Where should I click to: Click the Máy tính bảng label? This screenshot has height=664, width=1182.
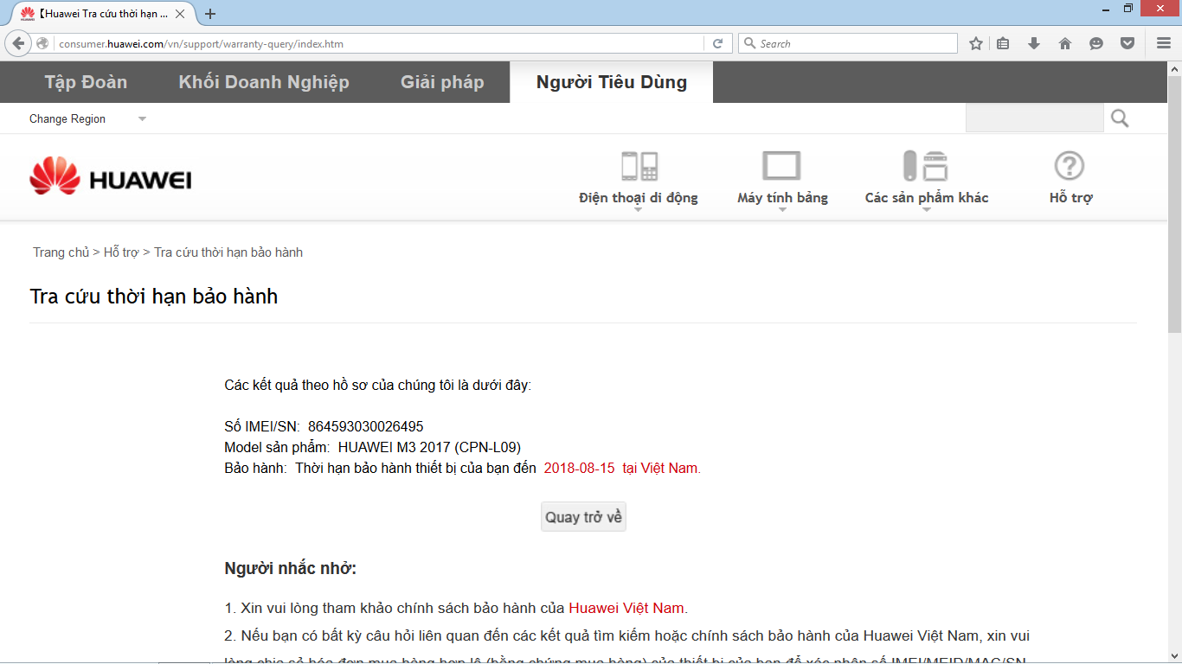pos(782,198)
